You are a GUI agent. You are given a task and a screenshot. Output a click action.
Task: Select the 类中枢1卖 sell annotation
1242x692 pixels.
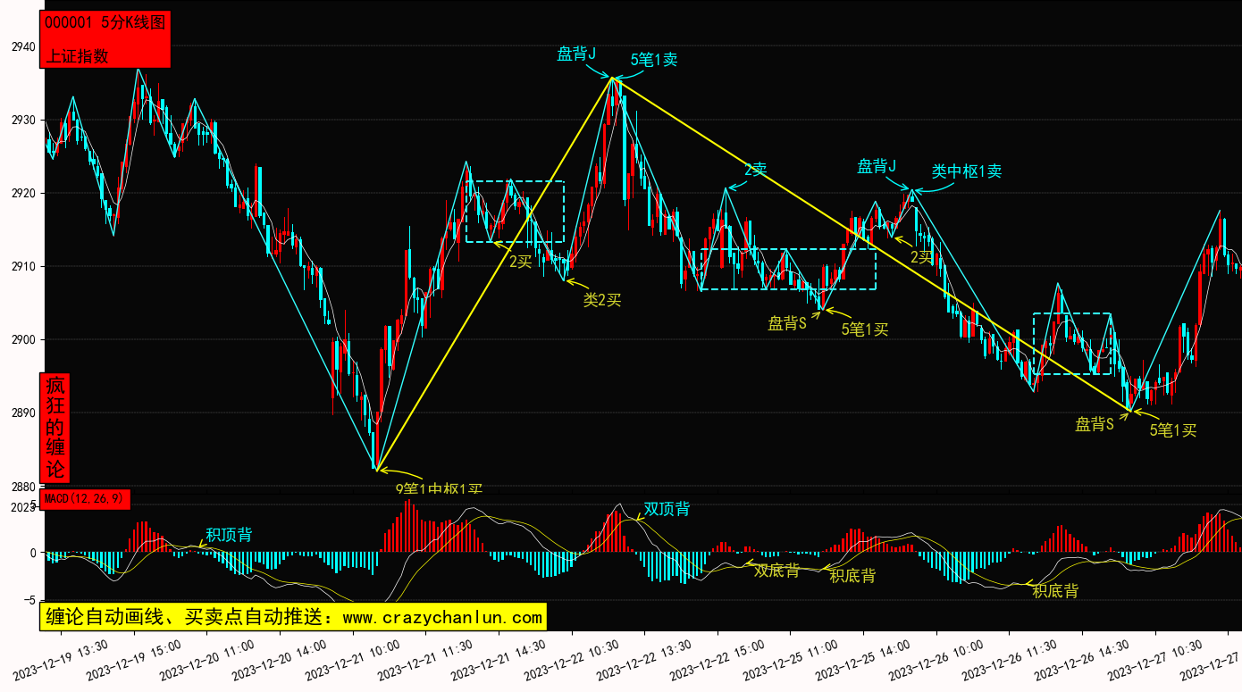click(966, 171)
